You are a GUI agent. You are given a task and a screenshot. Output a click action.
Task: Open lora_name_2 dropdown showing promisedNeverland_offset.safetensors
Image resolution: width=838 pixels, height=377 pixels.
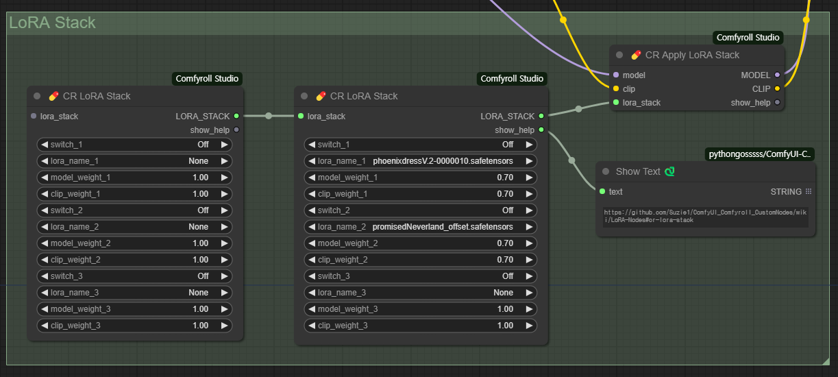(x=420, y=227)
